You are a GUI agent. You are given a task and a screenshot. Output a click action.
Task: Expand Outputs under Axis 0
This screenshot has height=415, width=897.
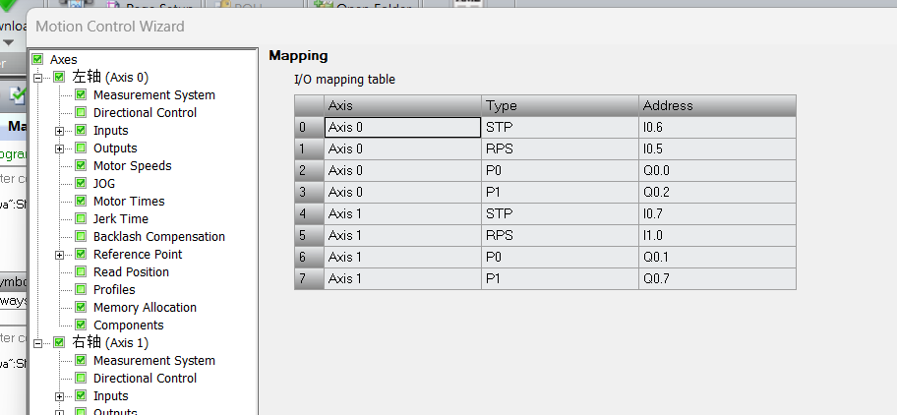tap(60, 148)
